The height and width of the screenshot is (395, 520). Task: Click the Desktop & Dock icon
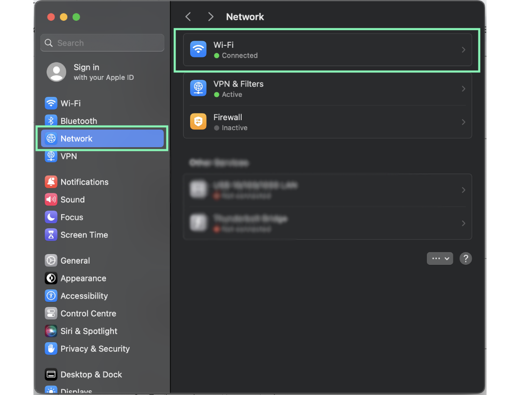point(51,375)
